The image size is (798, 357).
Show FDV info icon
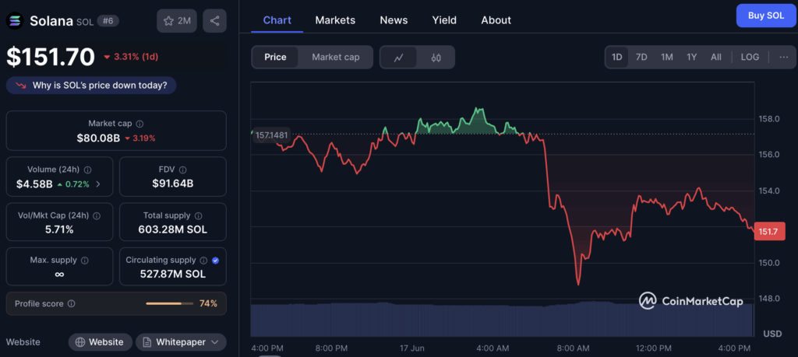(182, 170)
